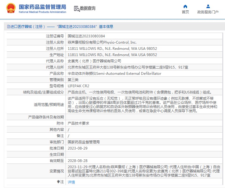Click the house icon above 首页

coord(185,6)
